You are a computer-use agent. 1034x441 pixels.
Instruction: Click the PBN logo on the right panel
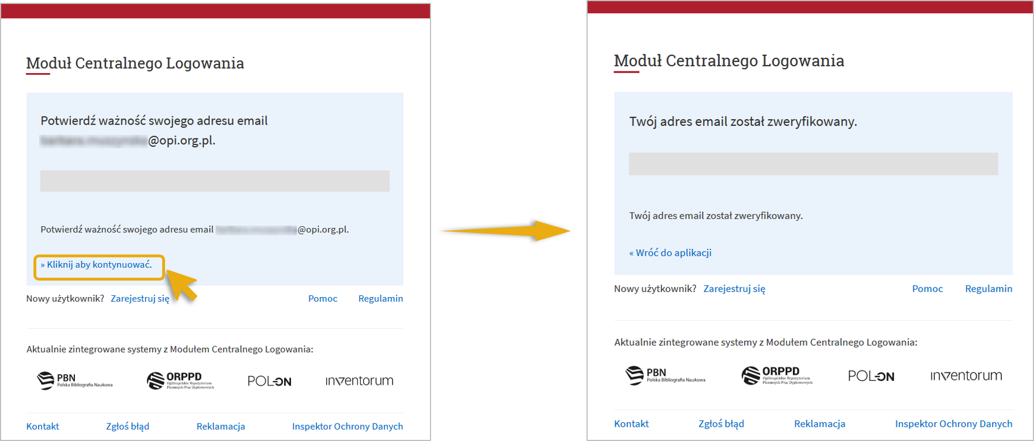click(x=665, y=375)
